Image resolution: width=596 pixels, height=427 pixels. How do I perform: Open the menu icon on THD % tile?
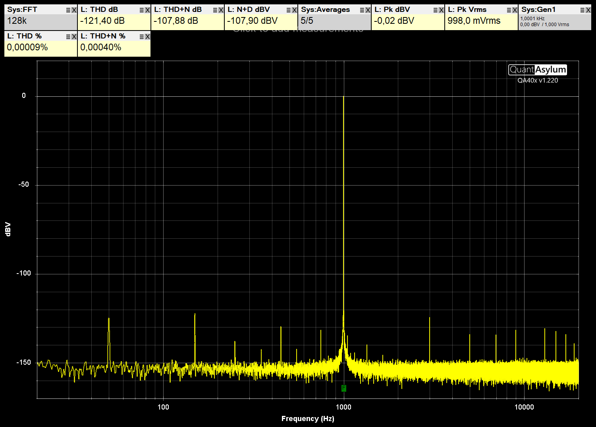pyautogui.click(x=68, y=37)
